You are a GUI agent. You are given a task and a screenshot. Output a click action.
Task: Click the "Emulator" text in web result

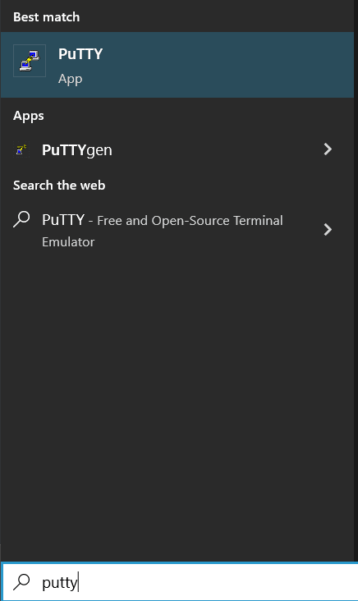click(x=68, y=242)
